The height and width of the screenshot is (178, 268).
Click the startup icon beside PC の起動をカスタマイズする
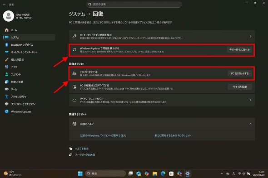pos(74,87)
